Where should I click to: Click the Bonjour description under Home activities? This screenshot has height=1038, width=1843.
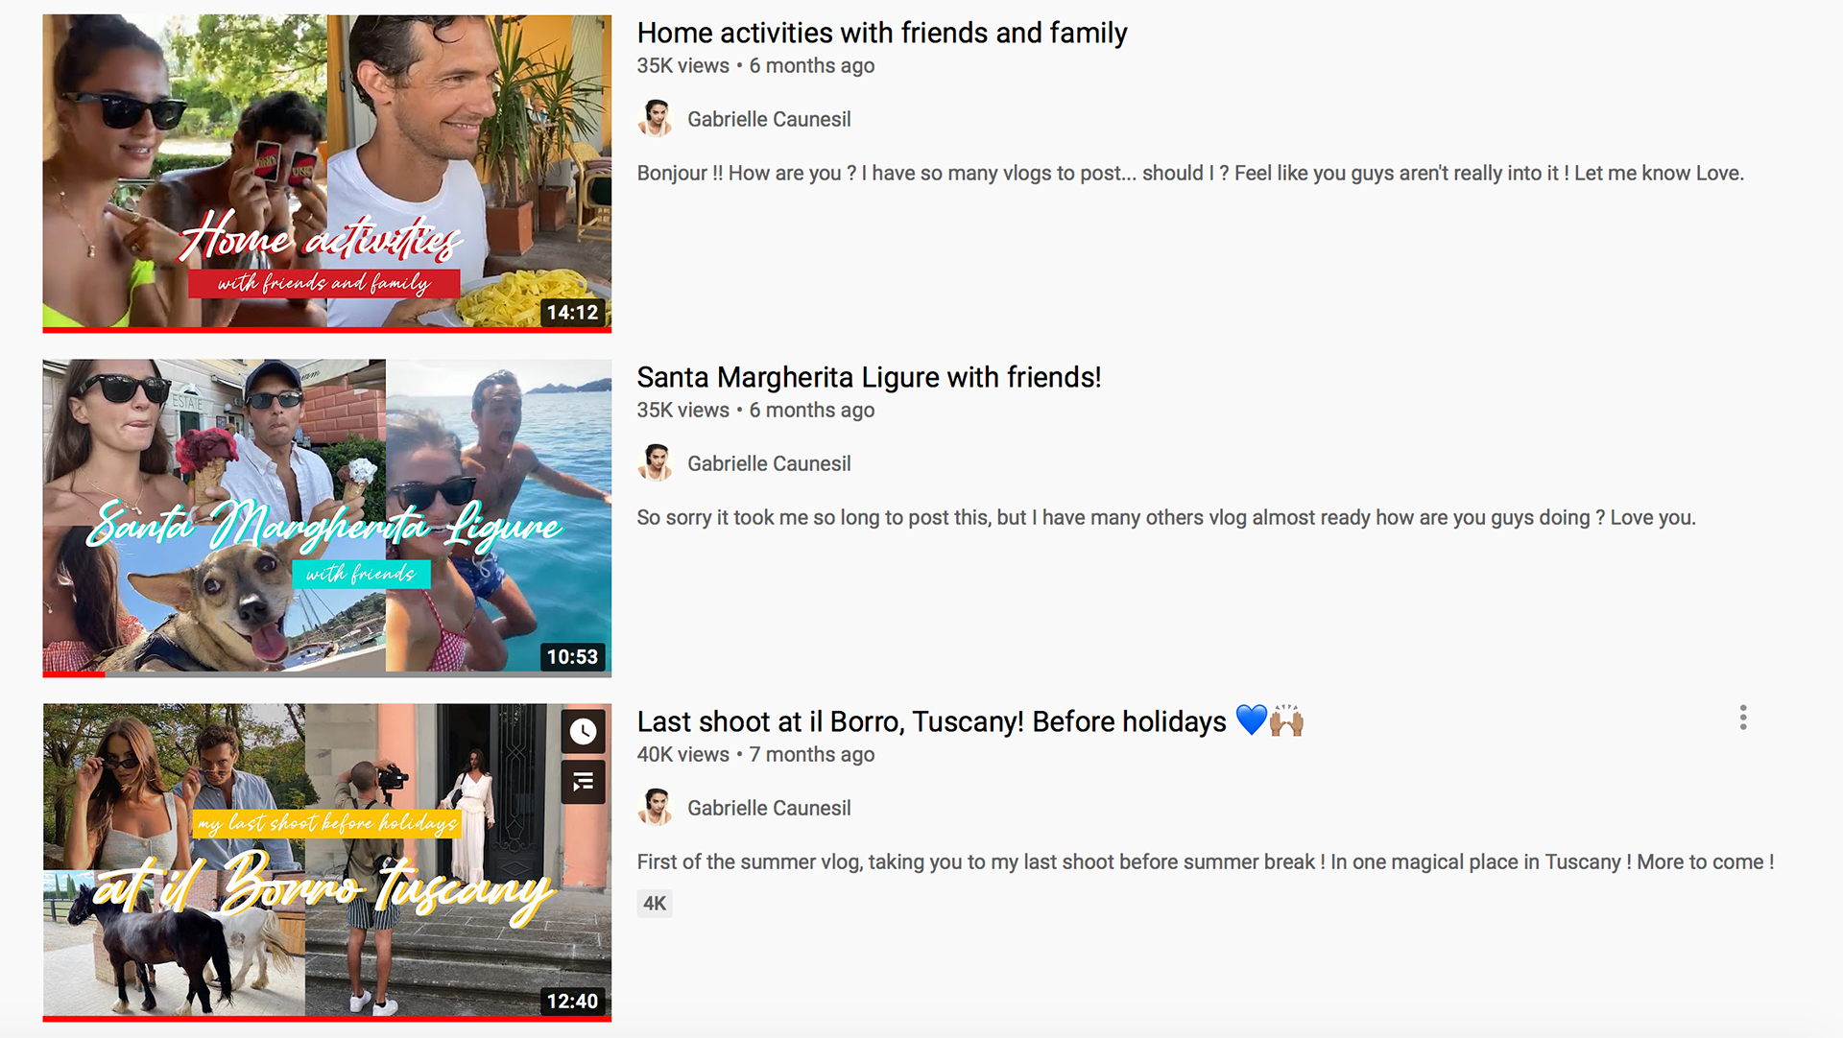pyautogui.click(x=1190, y=173)
